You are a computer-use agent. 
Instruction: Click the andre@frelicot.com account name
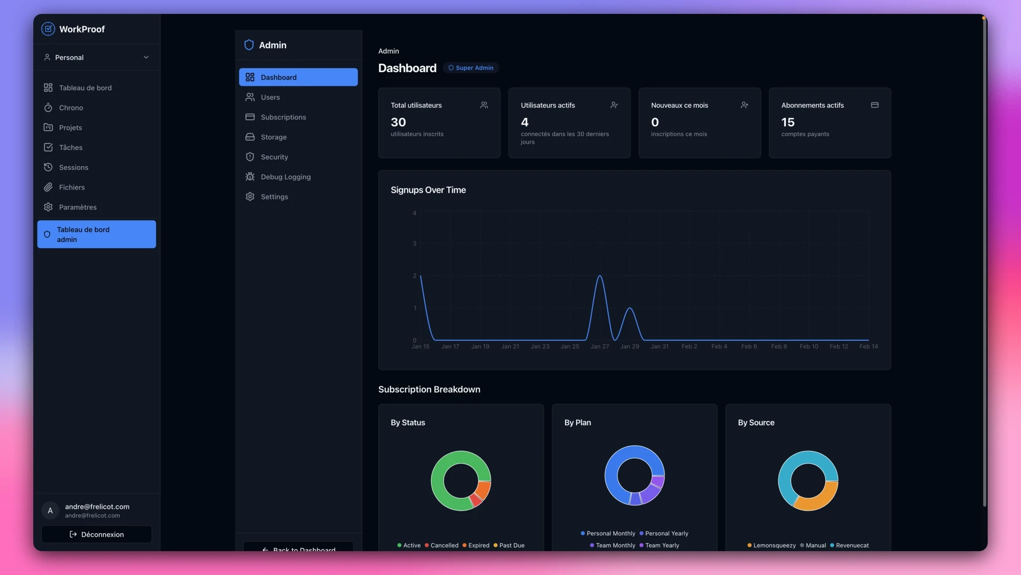coord(97,506)
